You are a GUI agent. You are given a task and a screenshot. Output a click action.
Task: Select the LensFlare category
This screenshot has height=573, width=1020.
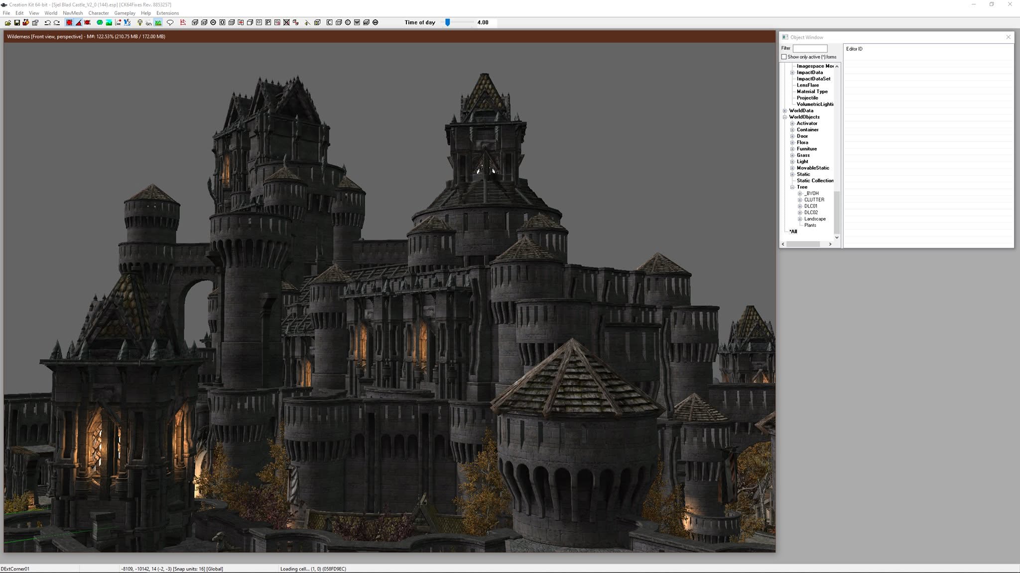click(808, 85)
